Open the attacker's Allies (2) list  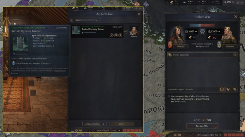pos(180,46)
